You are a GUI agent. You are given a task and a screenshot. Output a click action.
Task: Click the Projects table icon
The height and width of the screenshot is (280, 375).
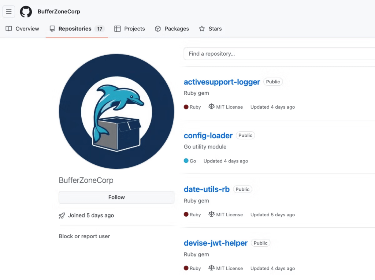pyautogui.click(x=118, y=29)
